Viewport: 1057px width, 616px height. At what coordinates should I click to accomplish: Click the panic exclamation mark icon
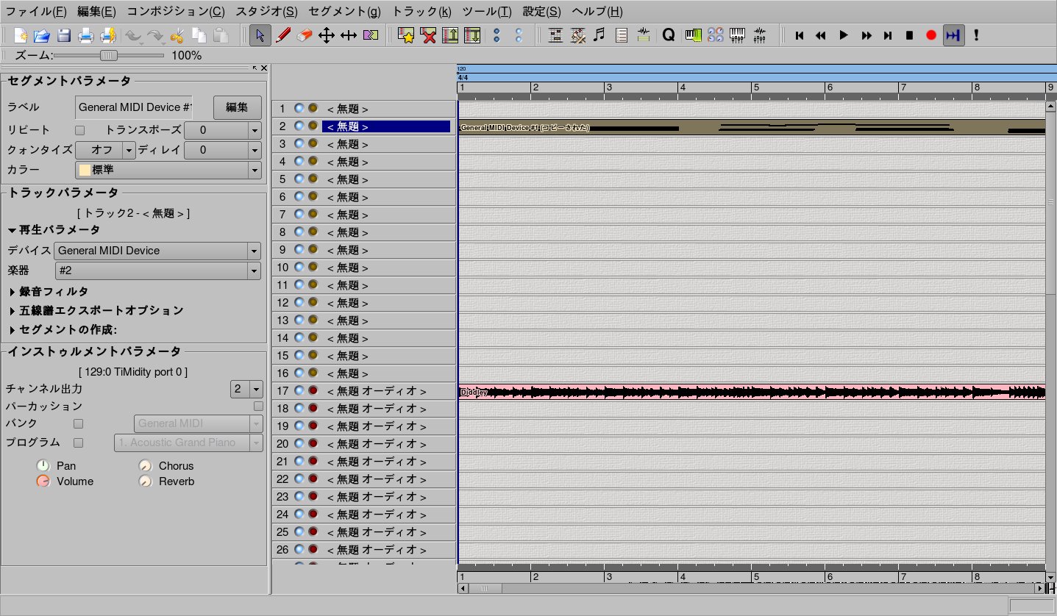click(976, 35)
